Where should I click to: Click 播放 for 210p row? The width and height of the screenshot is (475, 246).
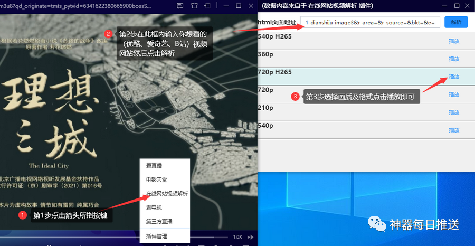454,112
